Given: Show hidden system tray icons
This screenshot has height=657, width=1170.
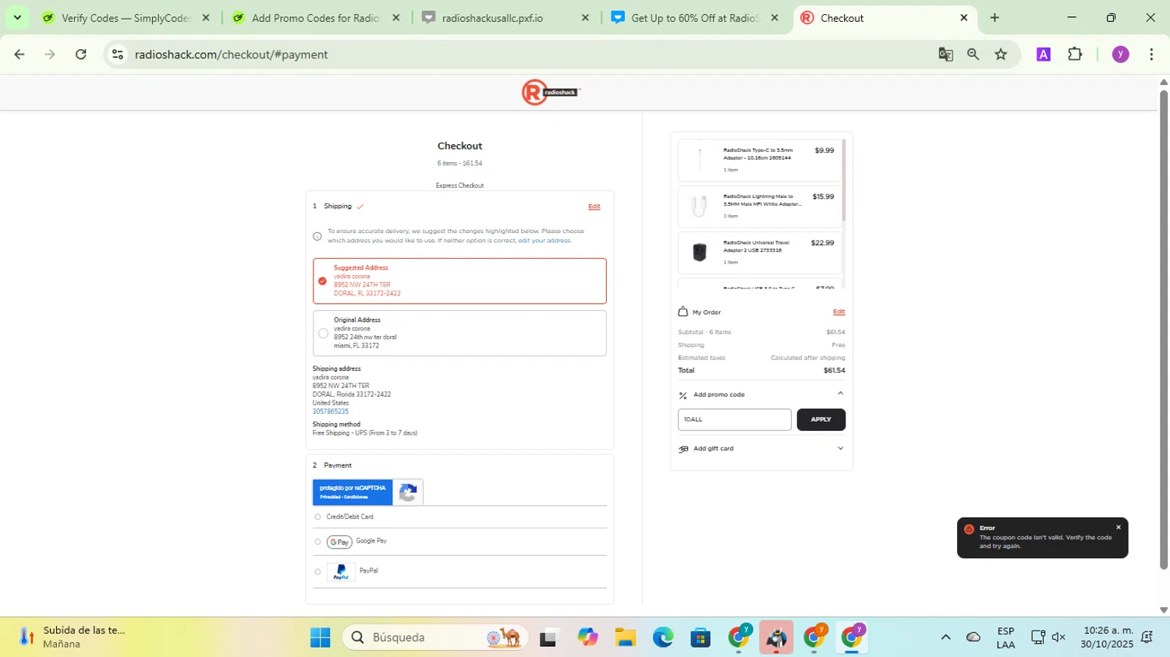Looking at the screenshot, I should [x=945, y=638].
